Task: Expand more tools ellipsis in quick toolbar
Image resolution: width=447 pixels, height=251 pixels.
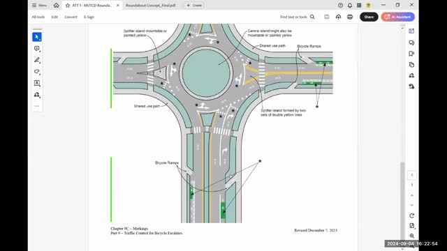Action: (x=36, y=106)
